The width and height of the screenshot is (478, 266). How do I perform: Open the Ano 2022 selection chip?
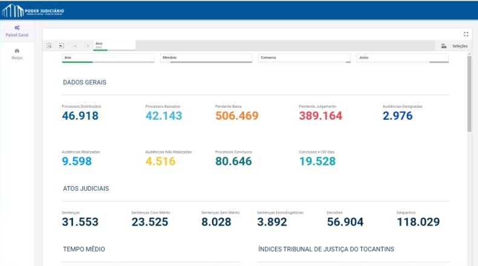click(x=114, y=45)
